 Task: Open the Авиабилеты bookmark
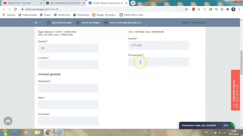(62, 15)
